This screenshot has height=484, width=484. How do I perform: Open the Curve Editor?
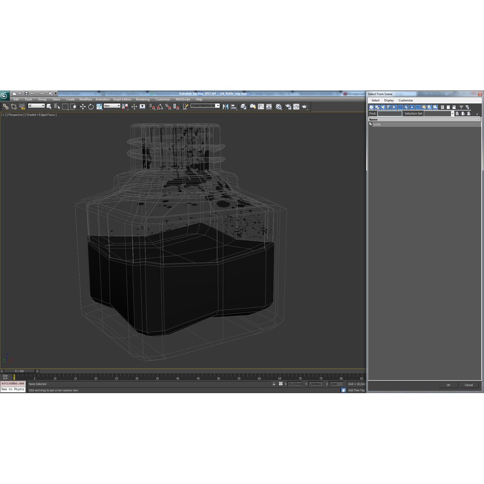click(x=261, y=107)
